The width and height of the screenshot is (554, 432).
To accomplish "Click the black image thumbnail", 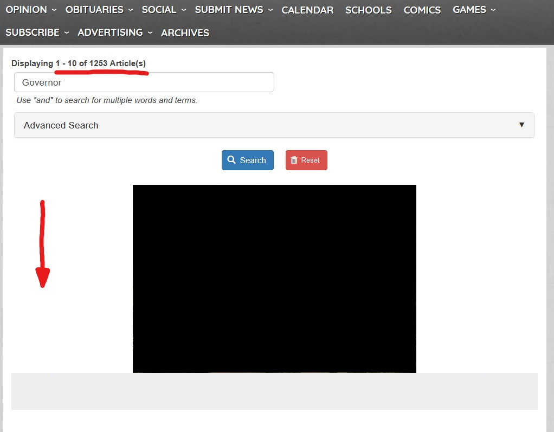I will (x=274, y=279).
